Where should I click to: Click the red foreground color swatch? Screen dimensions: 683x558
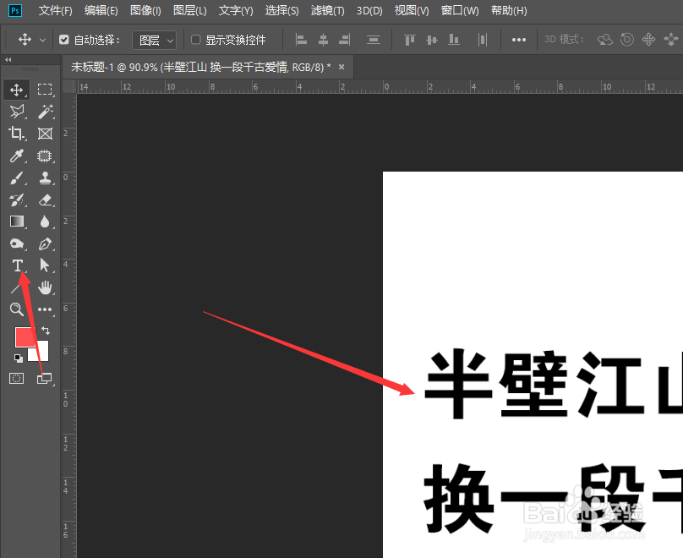[24, 337]
